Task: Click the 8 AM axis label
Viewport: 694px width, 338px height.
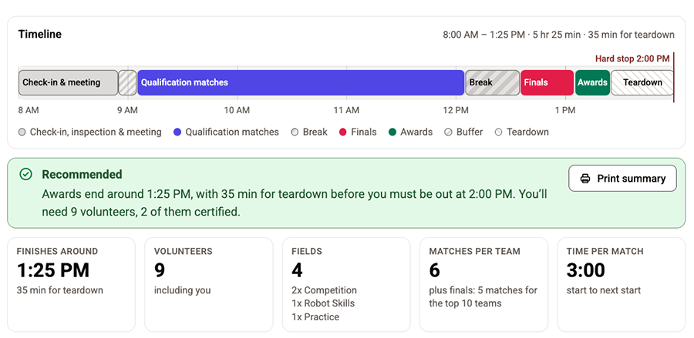Action: point(29,110)
